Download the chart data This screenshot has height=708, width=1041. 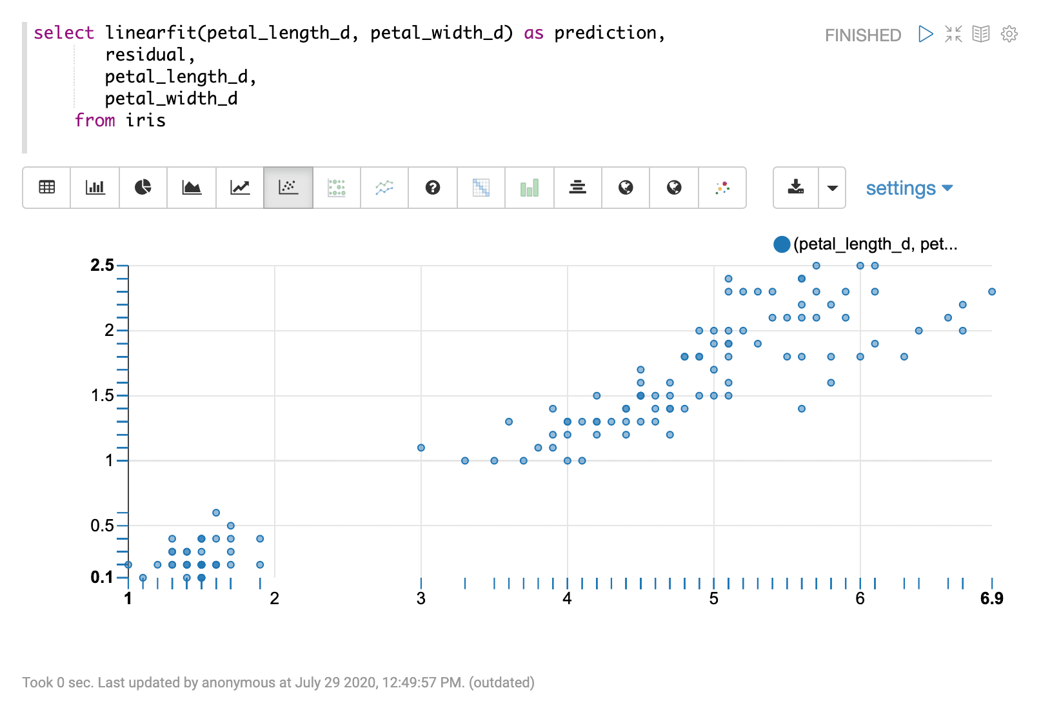(x=796, y=188)
